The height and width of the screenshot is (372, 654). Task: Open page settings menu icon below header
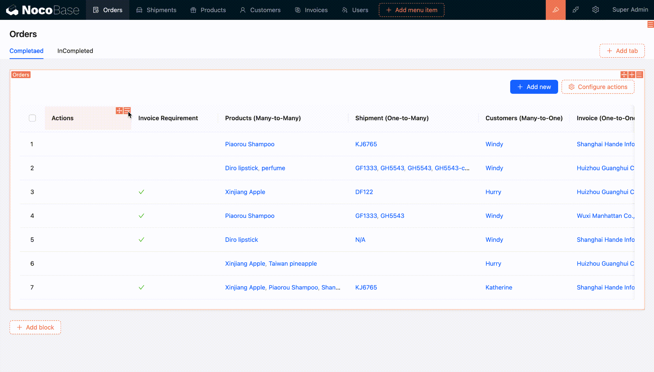tap(651, 24)
